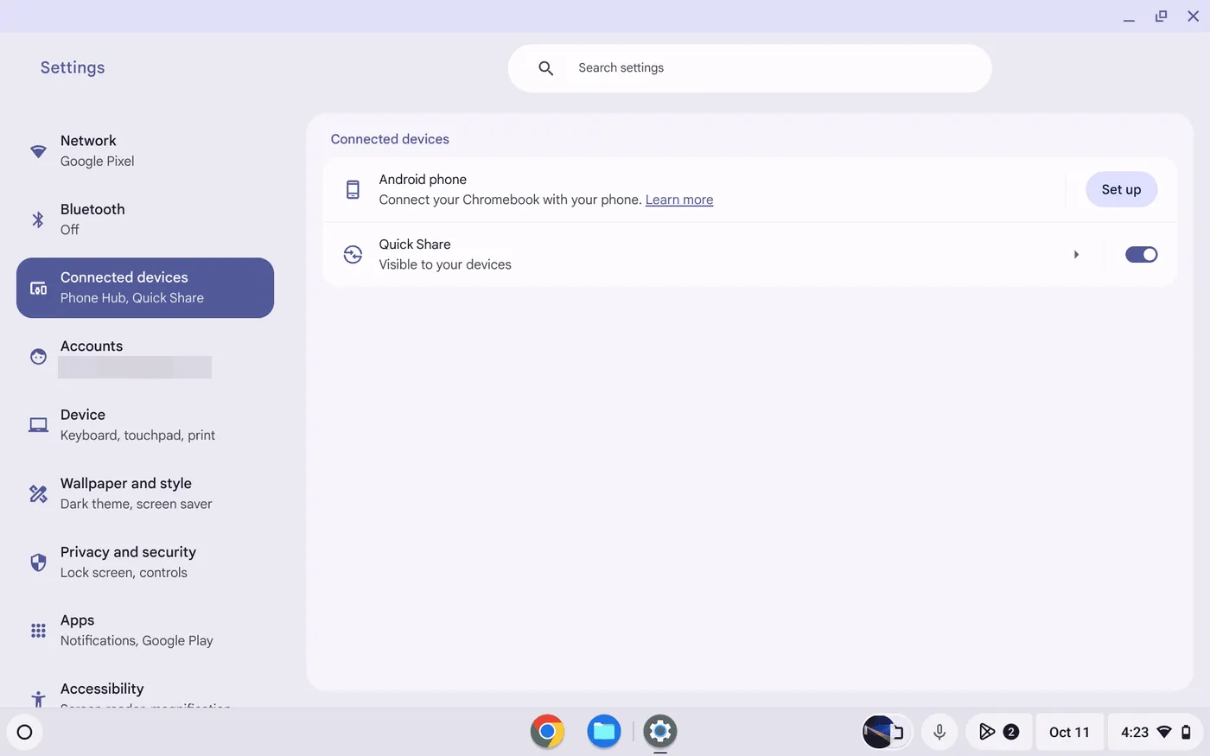Click the search magnifier icon

point(546,68)
